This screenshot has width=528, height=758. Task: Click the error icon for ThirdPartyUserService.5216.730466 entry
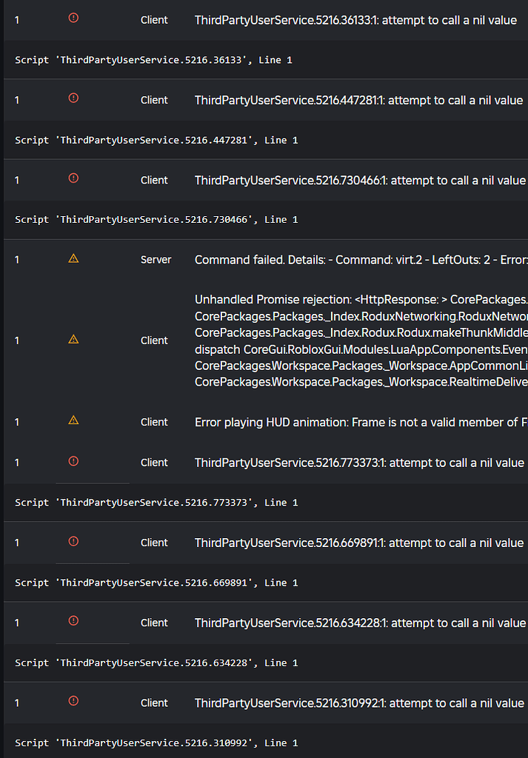[x=73, y=178]
